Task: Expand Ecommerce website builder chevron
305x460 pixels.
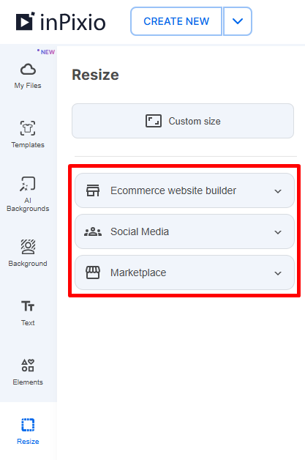Action: tap(278, 191)
